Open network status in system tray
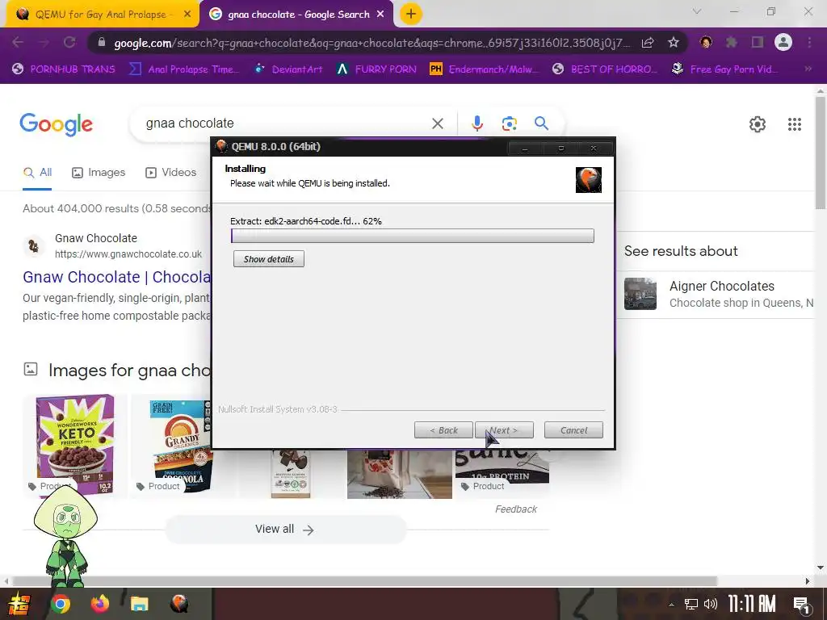The height and width of the screenshot is (620, 827). point(691,604)
